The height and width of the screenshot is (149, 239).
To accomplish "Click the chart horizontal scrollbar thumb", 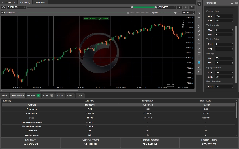I will [59, 90].
